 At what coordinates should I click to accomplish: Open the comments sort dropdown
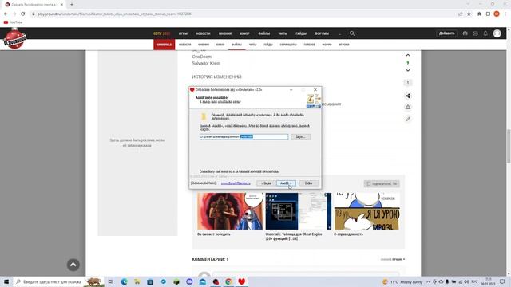tap(393, 259)
